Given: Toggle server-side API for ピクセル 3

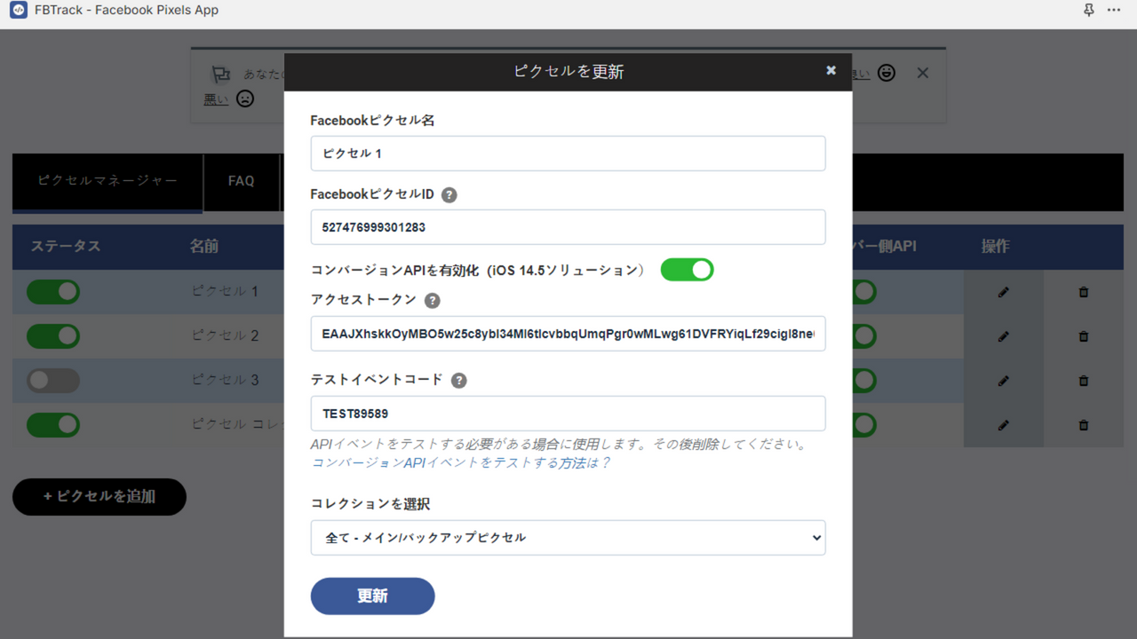Looking at the screenshot, I should click(x=864, y=381).
